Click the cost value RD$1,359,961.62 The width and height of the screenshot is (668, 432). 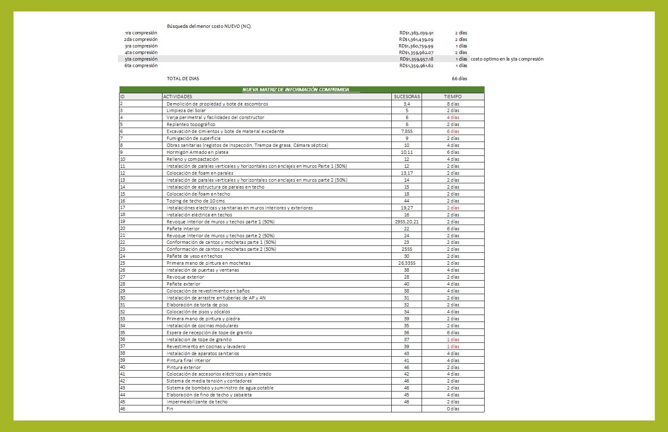[416, 65]
